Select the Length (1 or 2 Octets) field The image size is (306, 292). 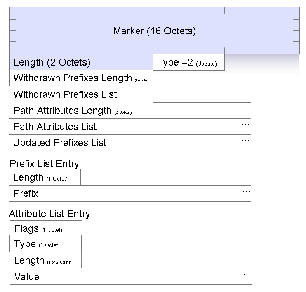pyautogui.click(x=81, y=260)
